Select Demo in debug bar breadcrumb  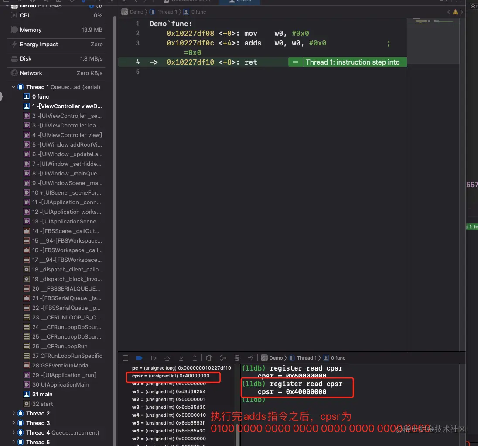(x=272, y=358)
